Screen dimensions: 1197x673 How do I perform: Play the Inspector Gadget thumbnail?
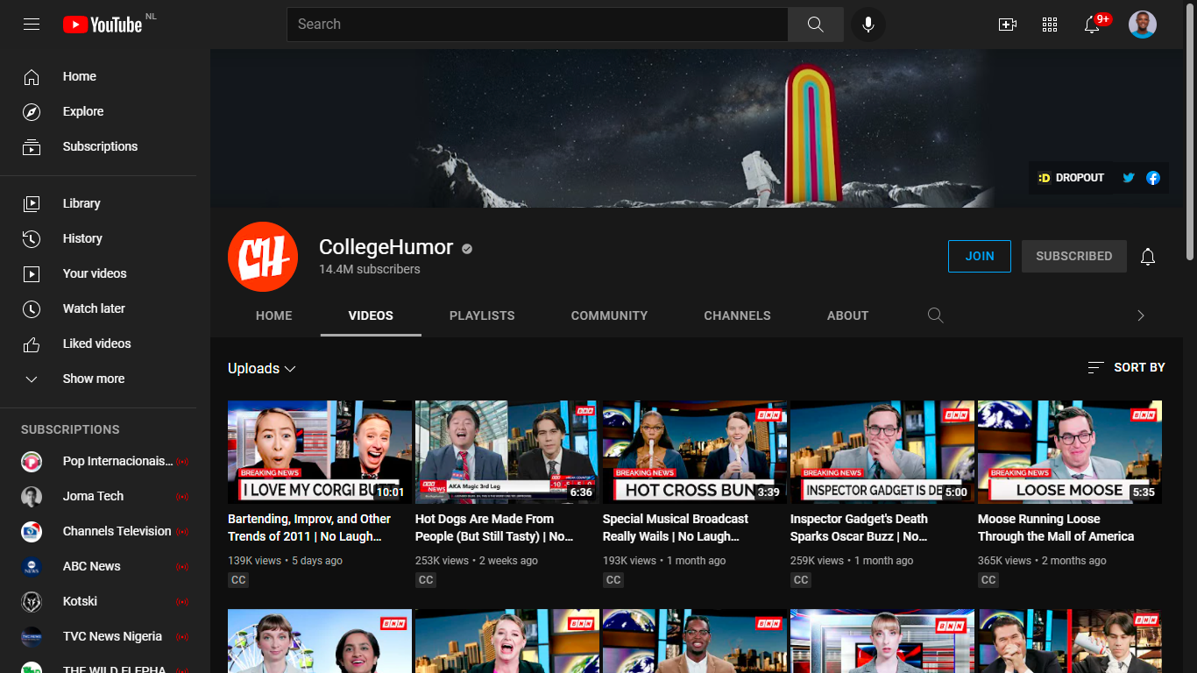click(882, 452)
